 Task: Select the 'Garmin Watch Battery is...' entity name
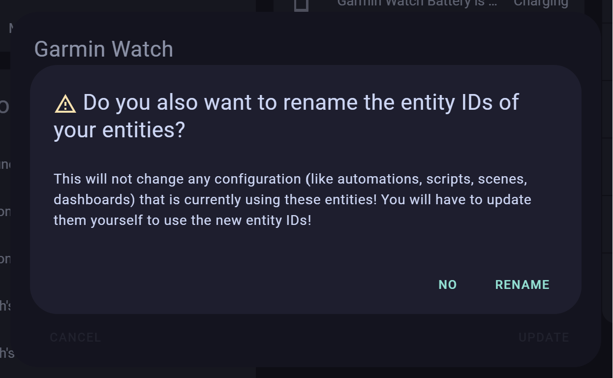[418, 3]
